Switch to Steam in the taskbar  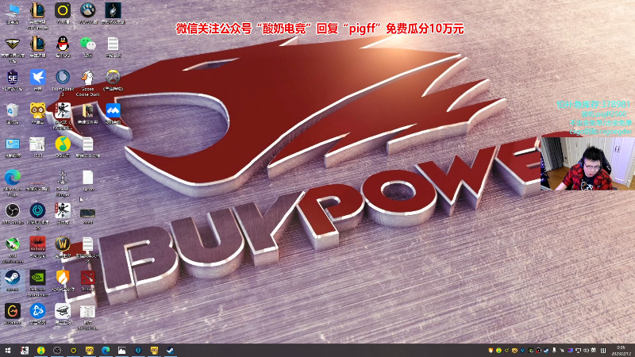[x=171, y=351]
